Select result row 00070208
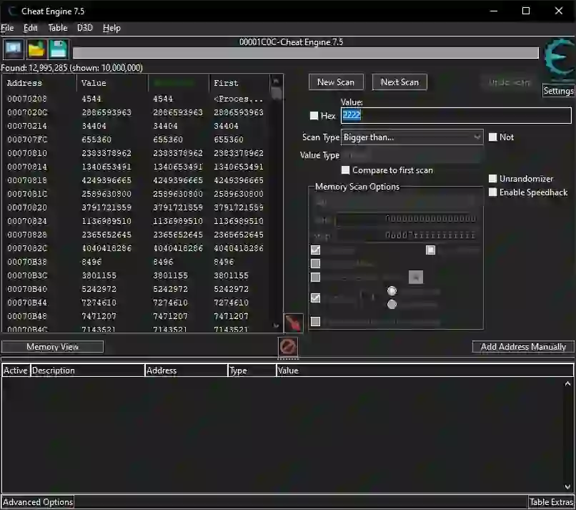The image size is (576, 510). [x=136, y=99]
